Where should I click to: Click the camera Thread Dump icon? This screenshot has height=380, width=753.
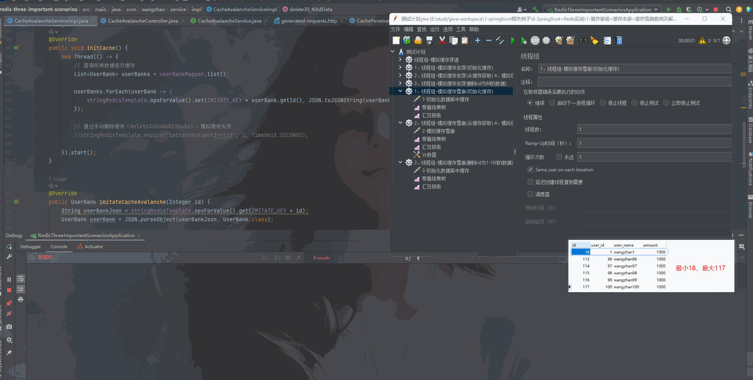[x=9, y=327]
